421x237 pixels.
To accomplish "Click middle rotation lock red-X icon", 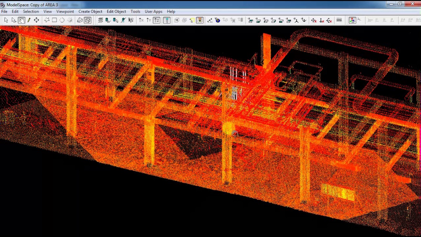I will 321,20.
